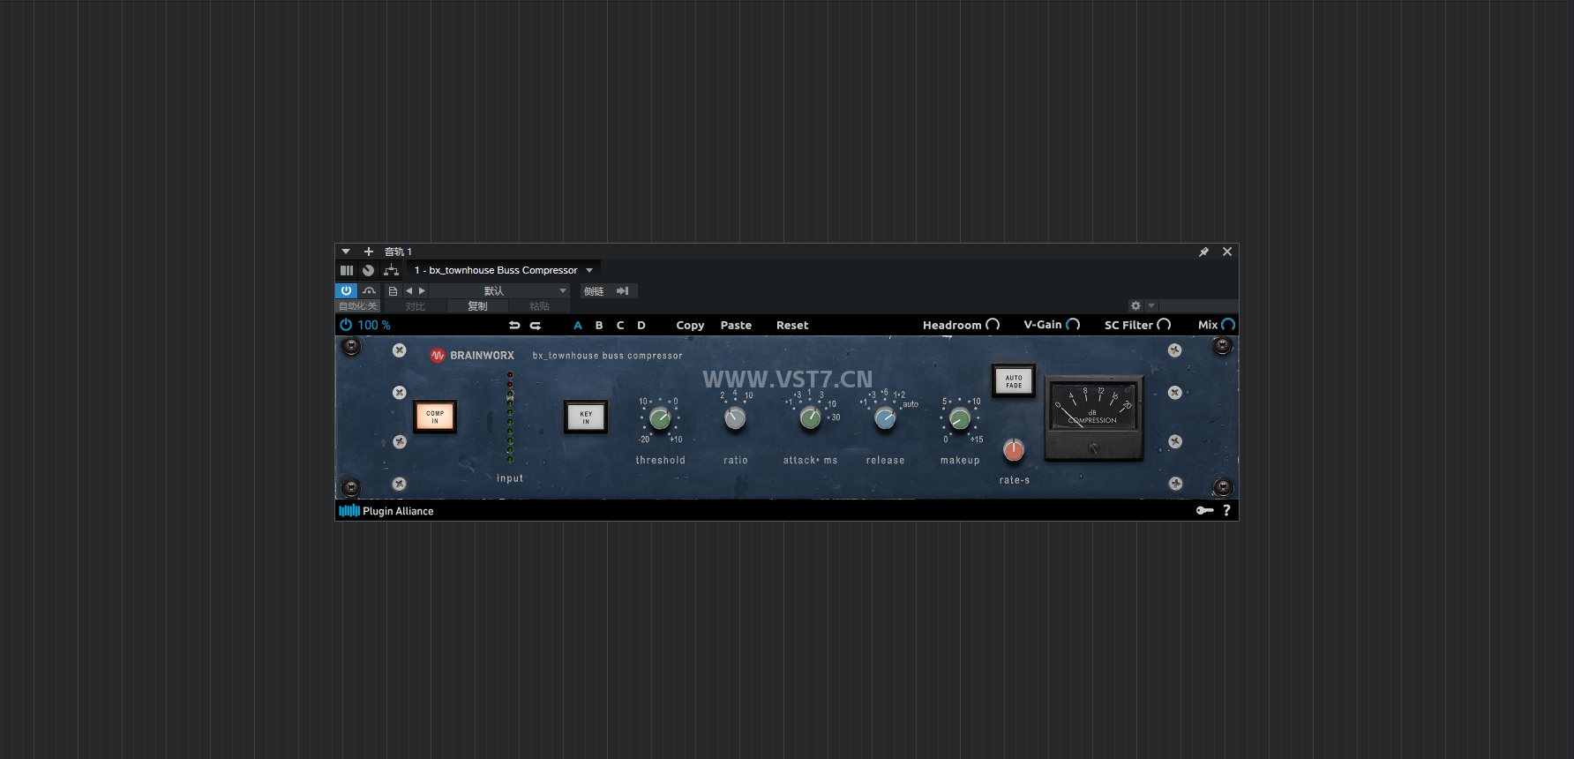The width and height of the screenshot is (1574, 759).
Task: Toggle the KEY IN button
Action: pyautogui.click(x=586, y=417)
